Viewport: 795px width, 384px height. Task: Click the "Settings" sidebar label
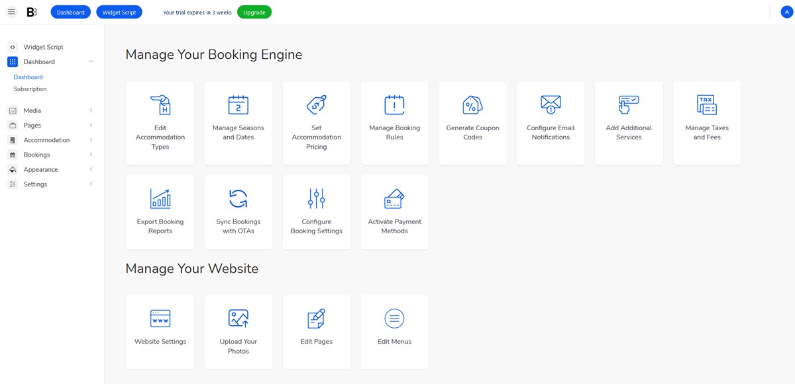coord(35,184)
